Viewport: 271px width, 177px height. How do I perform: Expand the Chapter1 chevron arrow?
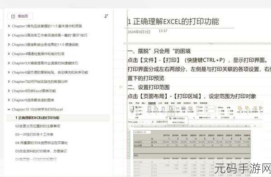(x=9, y=26)
